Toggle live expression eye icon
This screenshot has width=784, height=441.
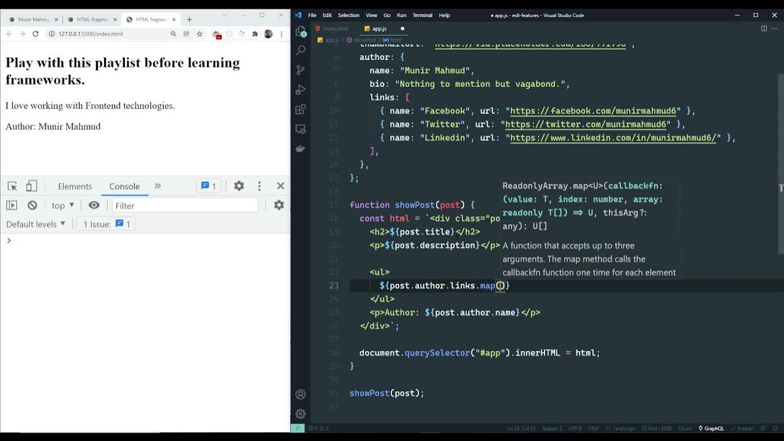94,205
